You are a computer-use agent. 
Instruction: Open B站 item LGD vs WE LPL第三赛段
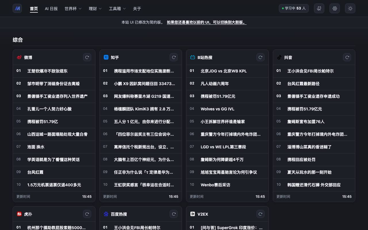pos(227,147)
